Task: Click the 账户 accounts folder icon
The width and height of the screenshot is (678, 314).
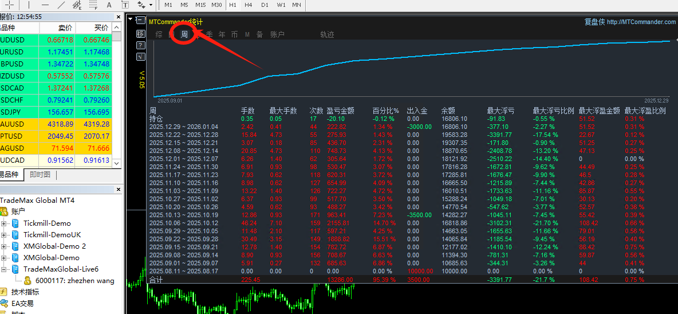Action: (x=4, y=211)
